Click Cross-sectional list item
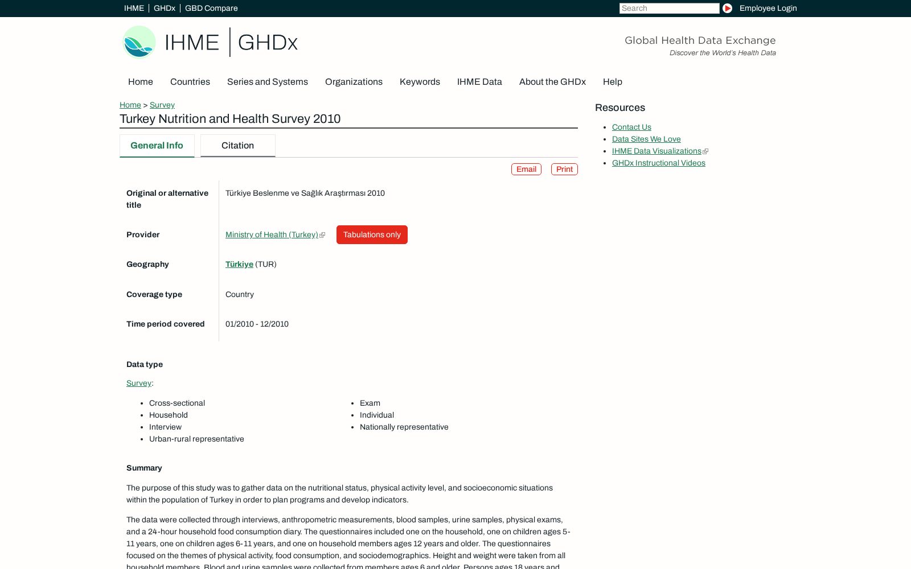Viewport: 911px width, 569px height. (x=177, y=403)
